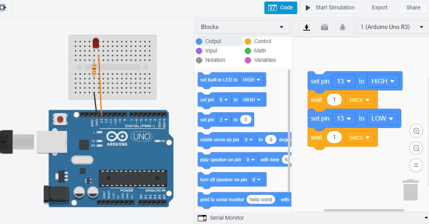The width and height of the screenshot is (429, 224).
Task: Select the Output block category
Action: click(x=213, y=41)
